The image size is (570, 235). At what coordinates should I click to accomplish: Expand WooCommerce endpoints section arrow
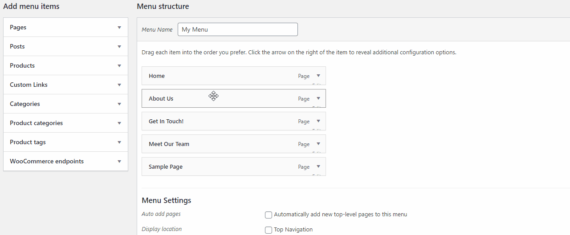[x=119, y=162]
